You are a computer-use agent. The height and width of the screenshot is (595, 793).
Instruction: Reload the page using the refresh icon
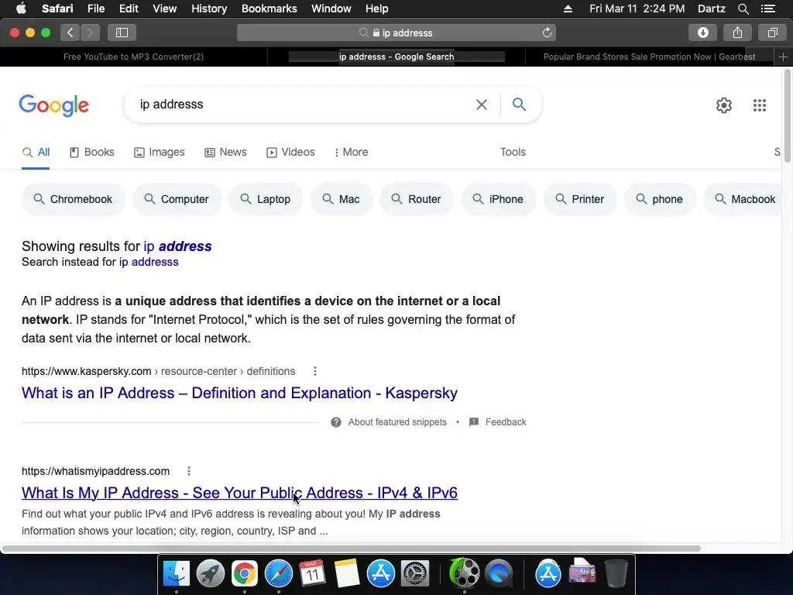[x=547, y=33]
